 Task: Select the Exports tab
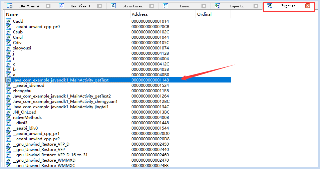coord(288,6)
